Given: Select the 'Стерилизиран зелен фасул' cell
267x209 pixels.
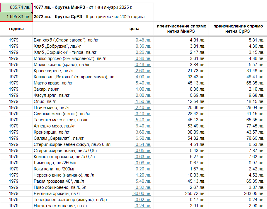Looking at the screenshot, I should [x=73, y=144].
